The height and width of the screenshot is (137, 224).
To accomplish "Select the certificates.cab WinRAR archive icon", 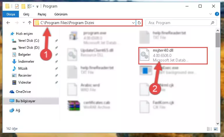I will point(74,106).
